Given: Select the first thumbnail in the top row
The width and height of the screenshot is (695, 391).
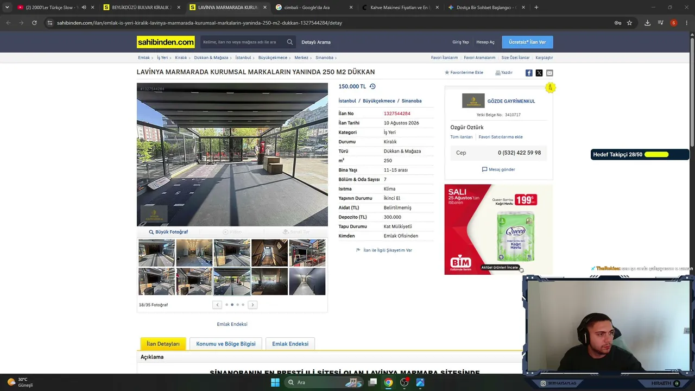Looking at the screenshot, I should pyautogui.click(x=156, y=253).
